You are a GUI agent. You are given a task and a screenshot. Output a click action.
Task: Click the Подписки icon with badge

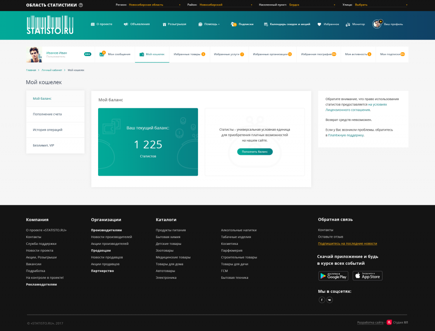pyautogui.click(x=234, y=24)
